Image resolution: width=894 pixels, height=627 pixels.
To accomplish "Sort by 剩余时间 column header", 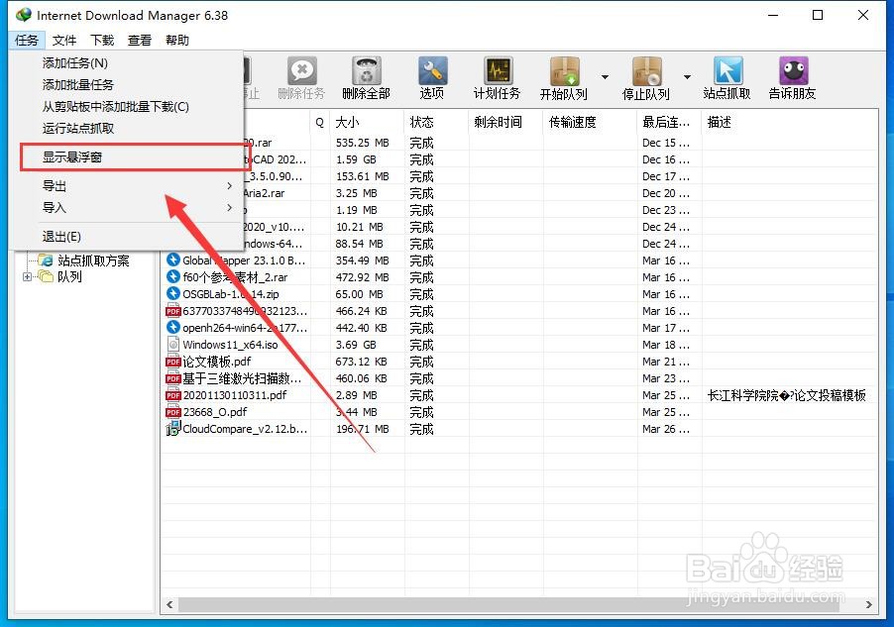I will click(x=506, y=122).
